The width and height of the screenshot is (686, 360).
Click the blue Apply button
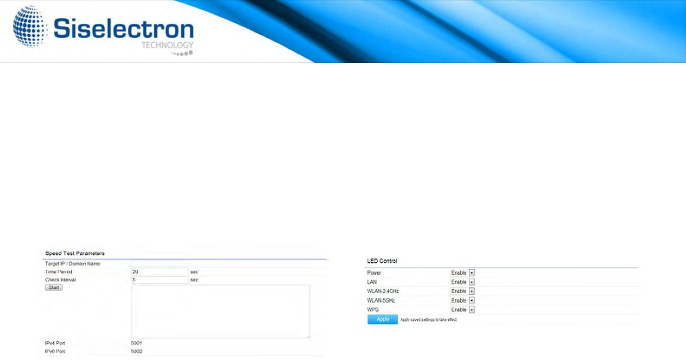click(x=382, y=319)
